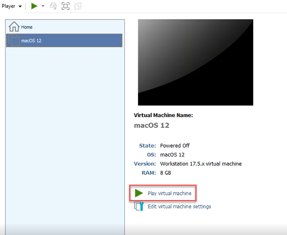This screenshot has width=287, height=235.
Task: Switch to the Home entry in the sidebar
Action: pos(27,26)
